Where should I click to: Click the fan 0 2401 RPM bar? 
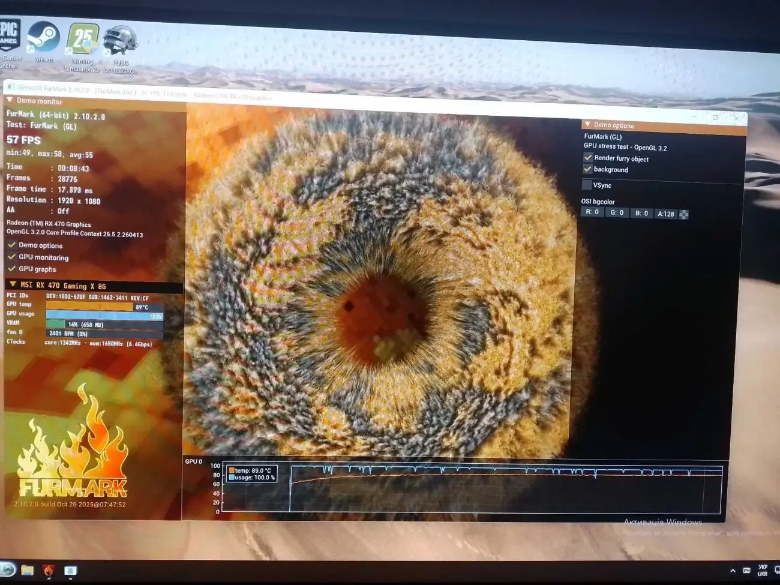tap(104, 334)
